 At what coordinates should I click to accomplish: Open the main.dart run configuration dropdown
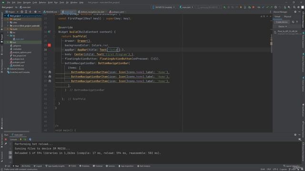tap(186, 7)
